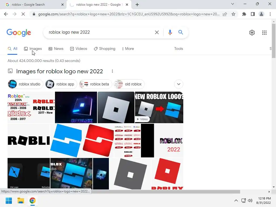Select the 'roblox studio' chip
The width and height of the screenshot is (276, 207).
(25, 84)
